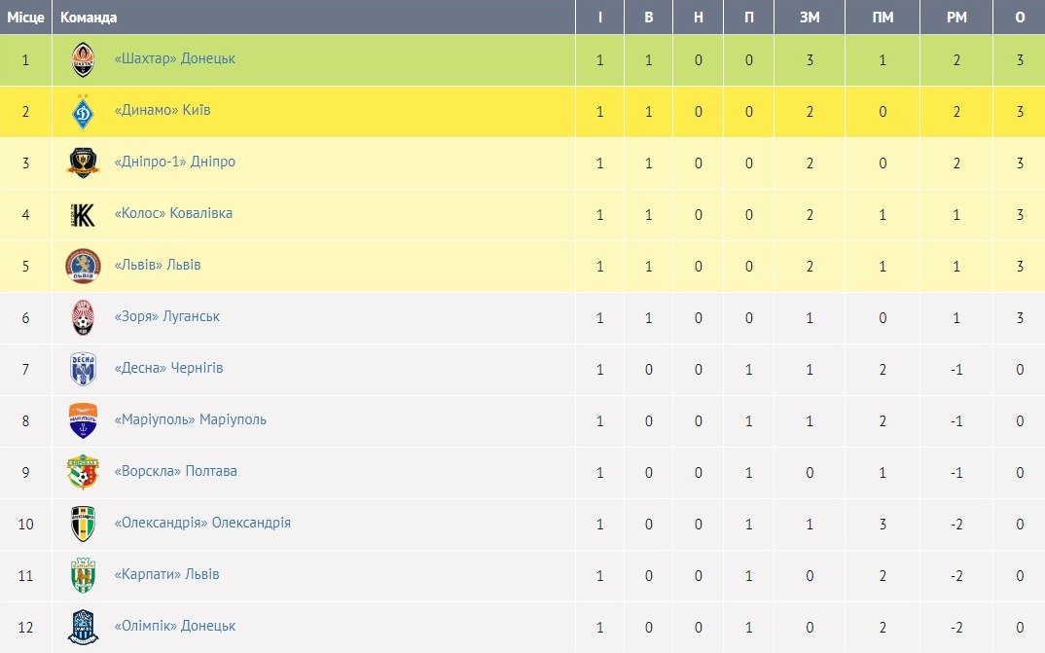Click the Zorya Luhansk club logo

[83, 317]
